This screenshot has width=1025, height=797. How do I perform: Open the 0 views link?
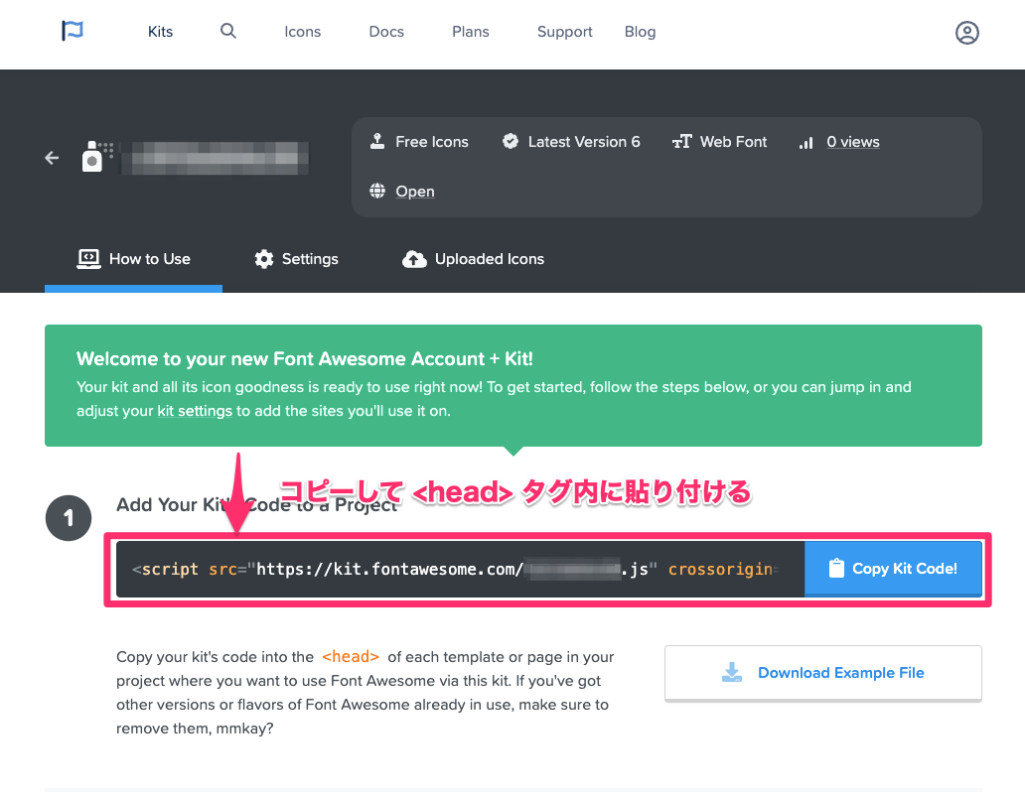click(x=853, y=142)
